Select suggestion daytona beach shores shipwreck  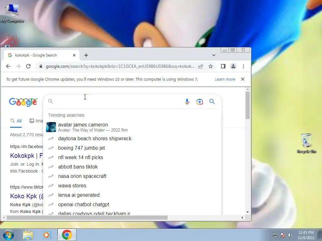pos(132,138)
